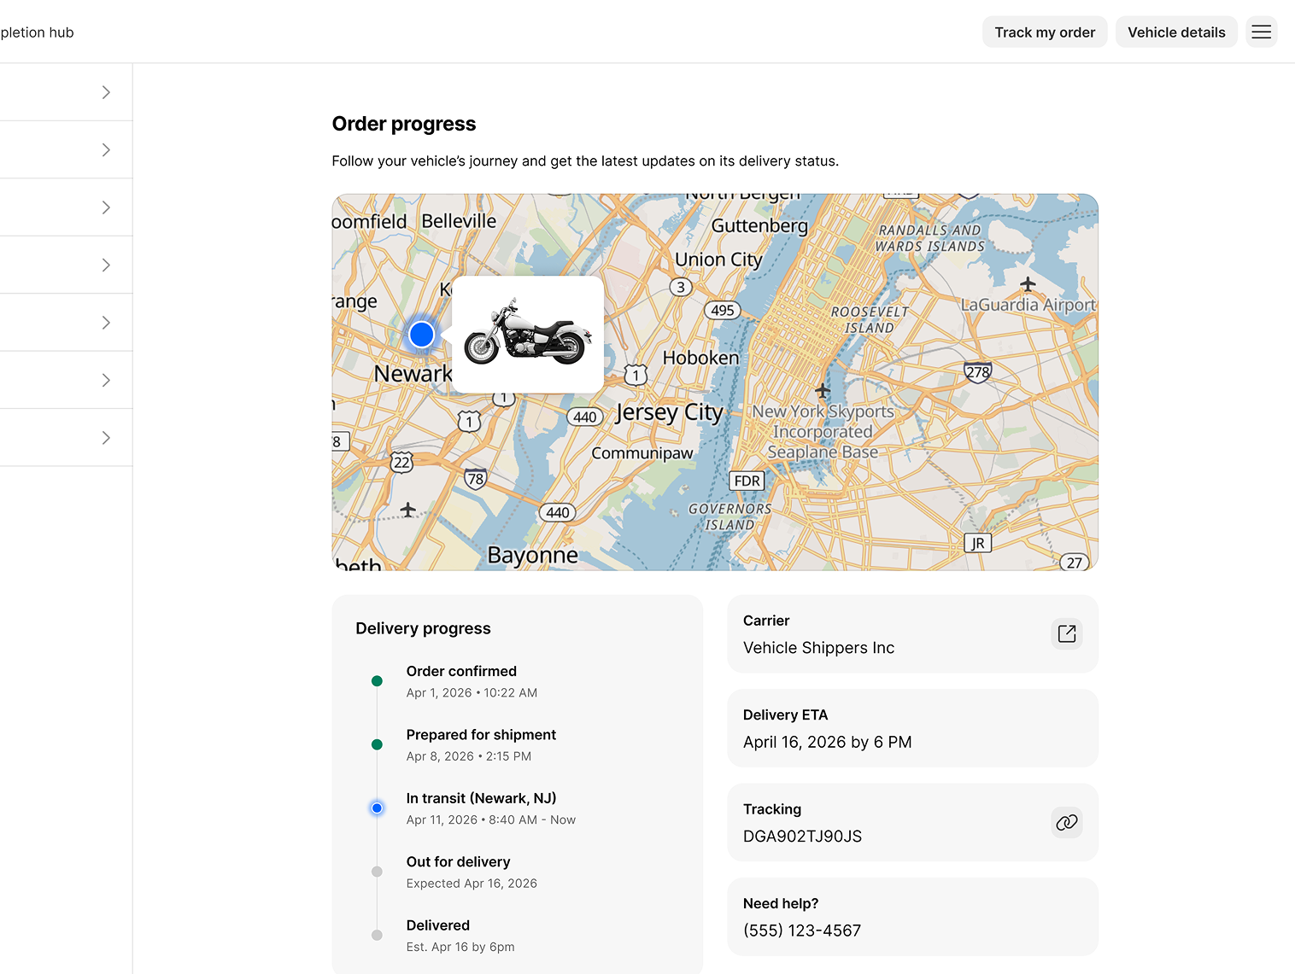Open the last sidebar section chevron
The width and height of the screenshot is (1295, 974).
[106, 437]
